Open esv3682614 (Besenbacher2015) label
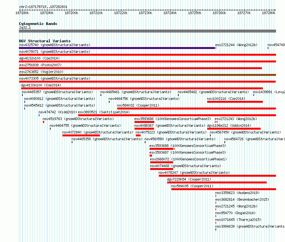The image size is (285, 242). pyautogui.click(x=242, y=199)
